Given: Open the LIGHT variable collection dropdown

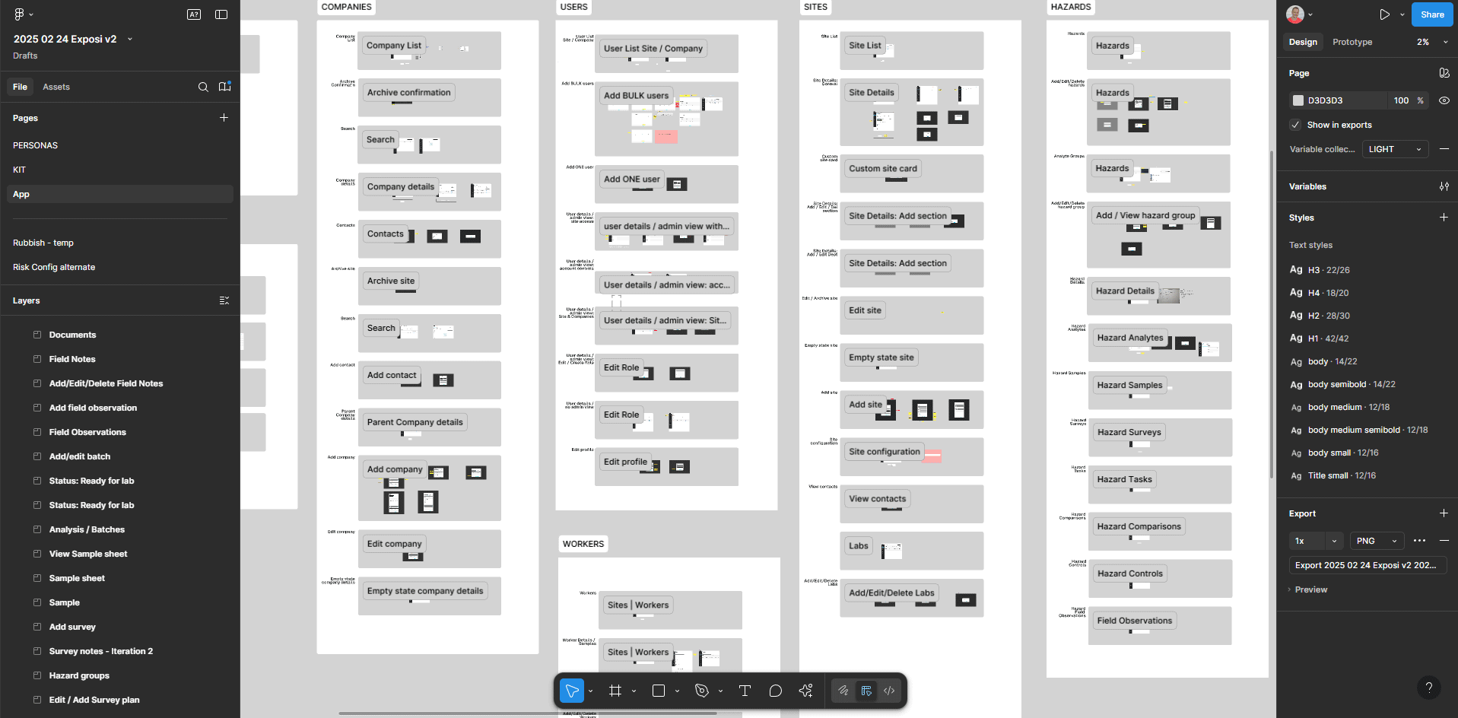Looking at the screenshot, I should pyautogui.click(x=1395, y=149).
